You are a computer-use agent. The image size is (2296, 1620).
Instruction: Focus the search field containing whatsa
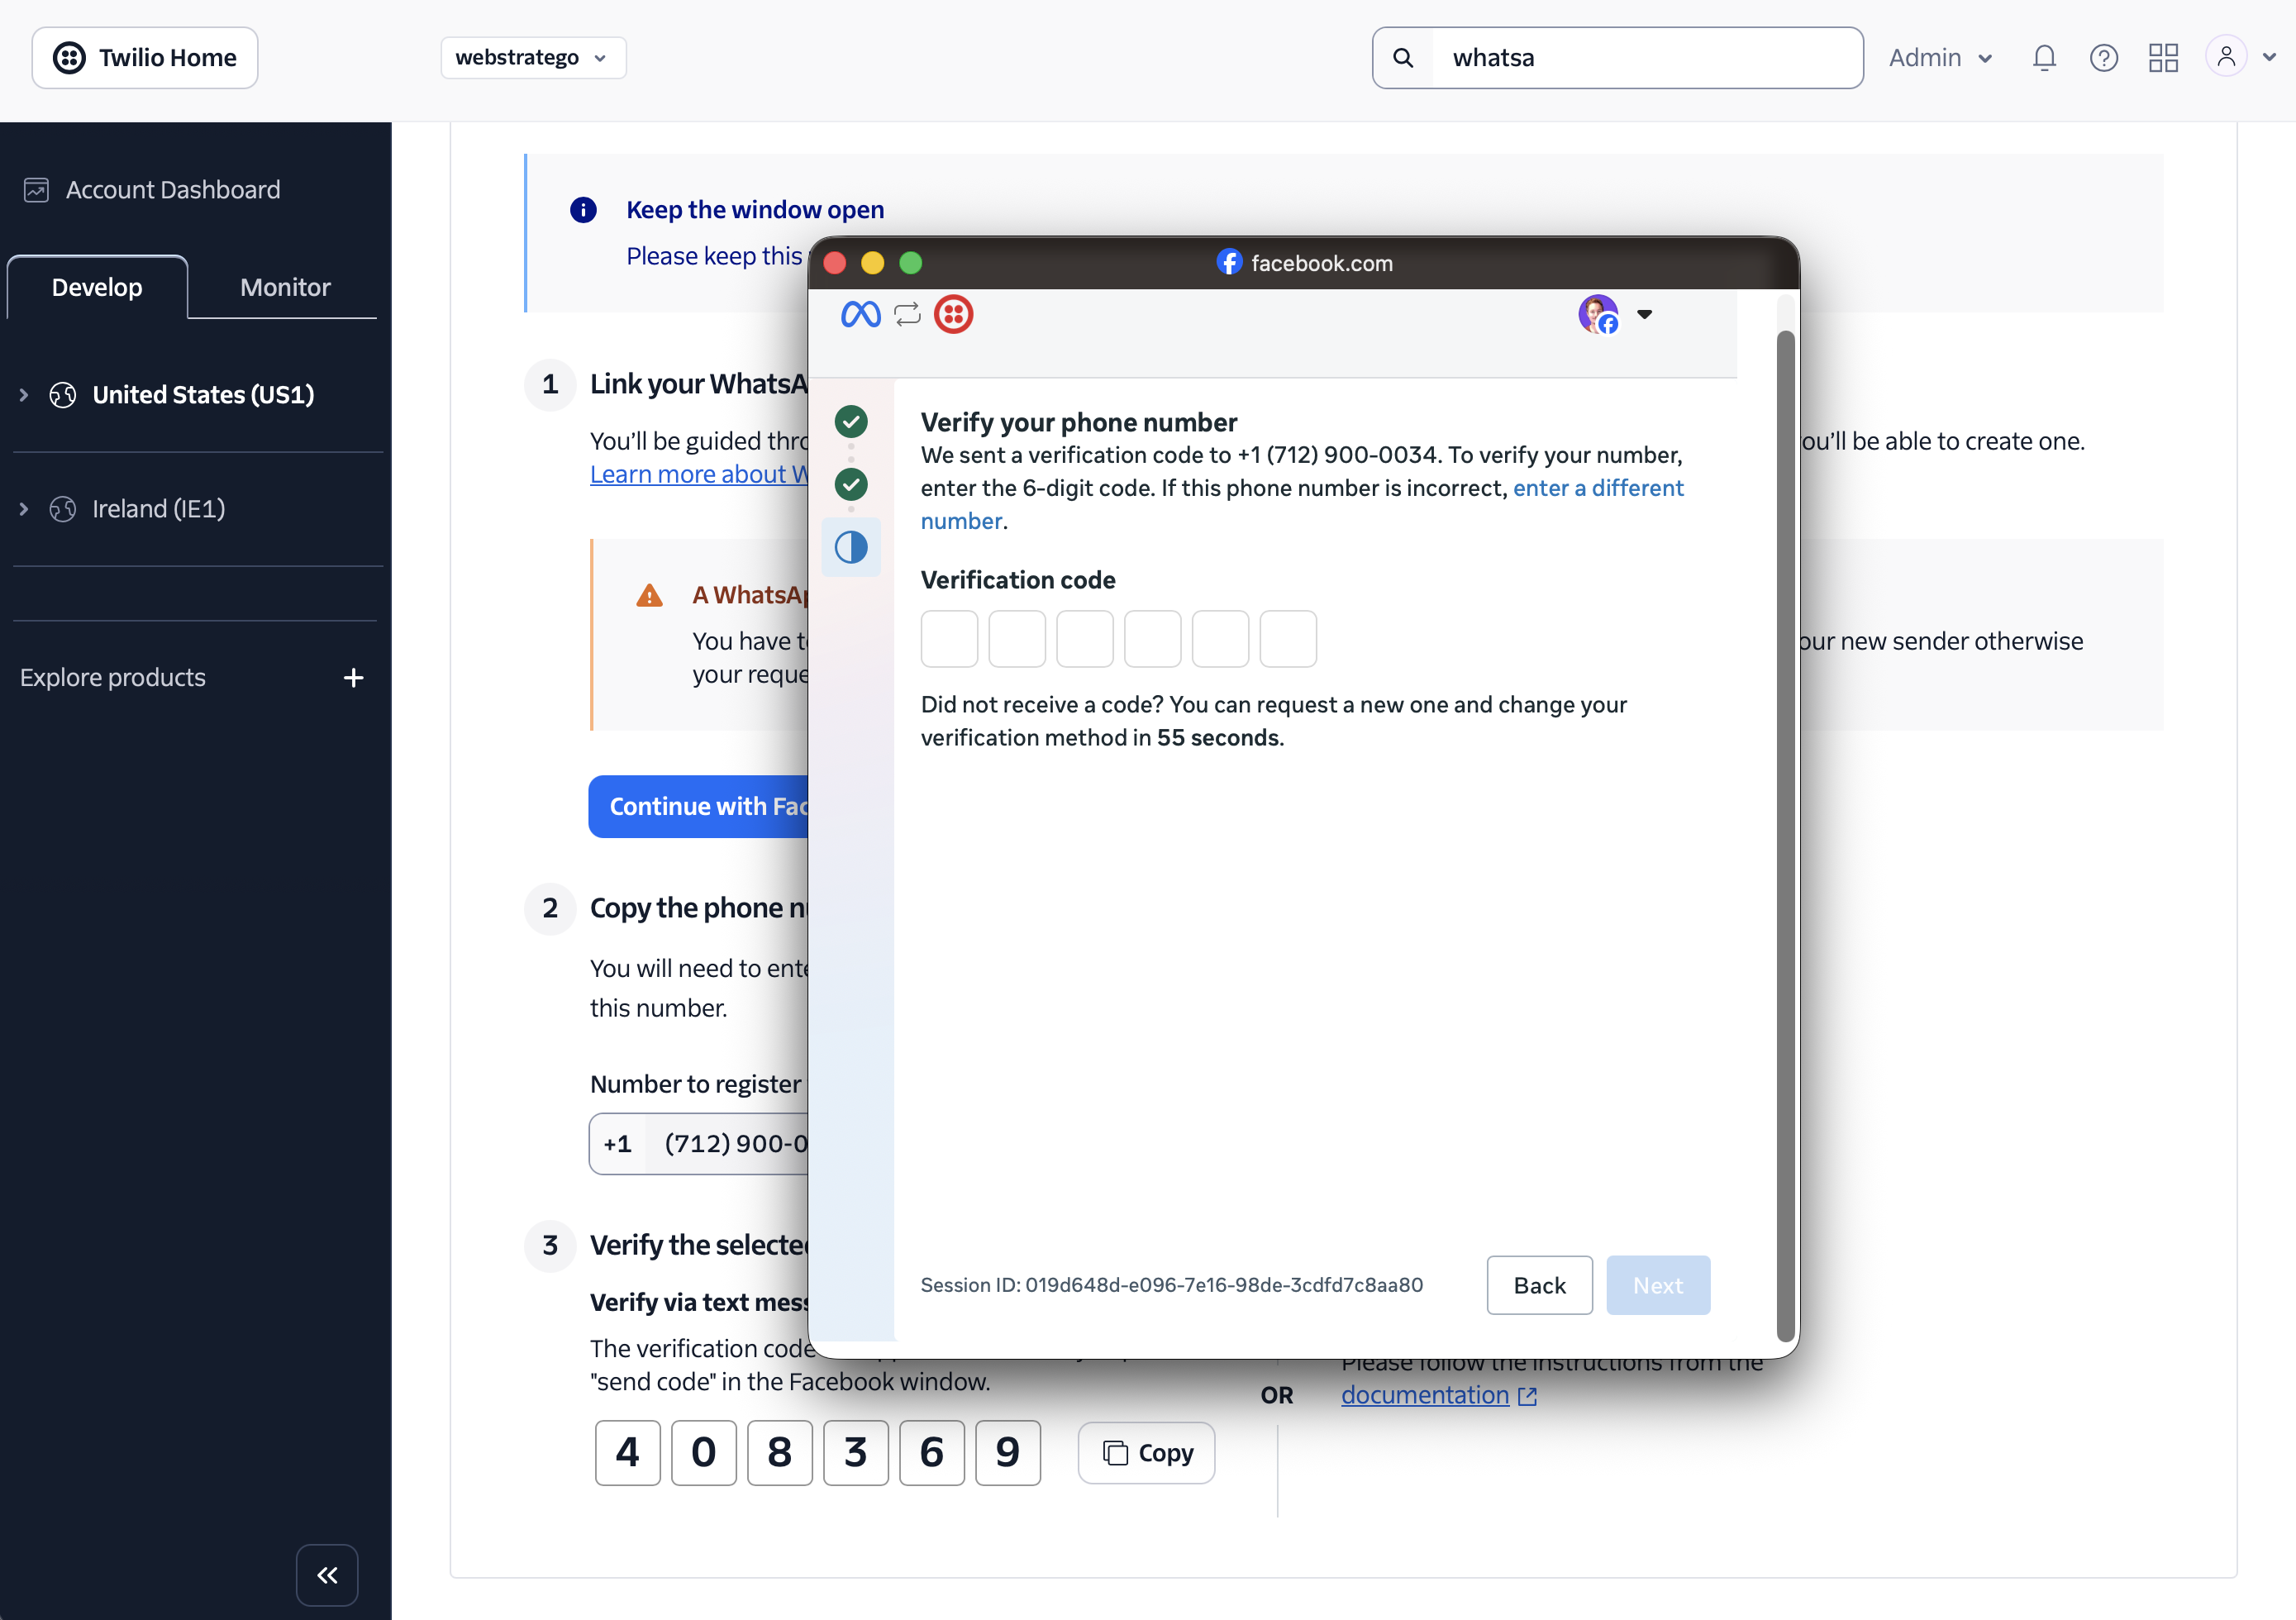tap(1646, 58)
